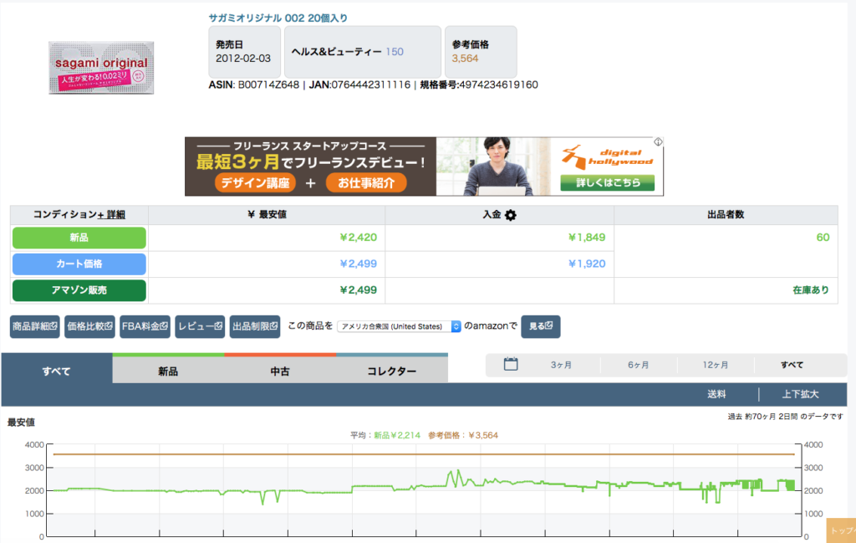Click the orange 参考価格 line in chart
Image resolution: width=856 pixels, height=543 pixels.
pos(424,454)
